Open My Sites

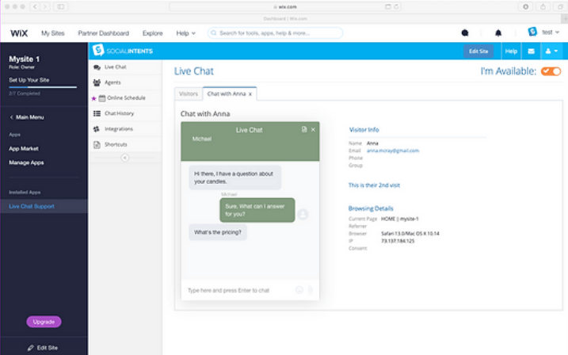pyautogui.click(x=53, y=33)
